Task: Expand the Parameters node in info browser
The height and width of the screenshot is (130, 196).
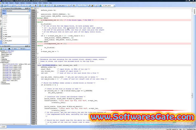Action: tap(1, 56)
